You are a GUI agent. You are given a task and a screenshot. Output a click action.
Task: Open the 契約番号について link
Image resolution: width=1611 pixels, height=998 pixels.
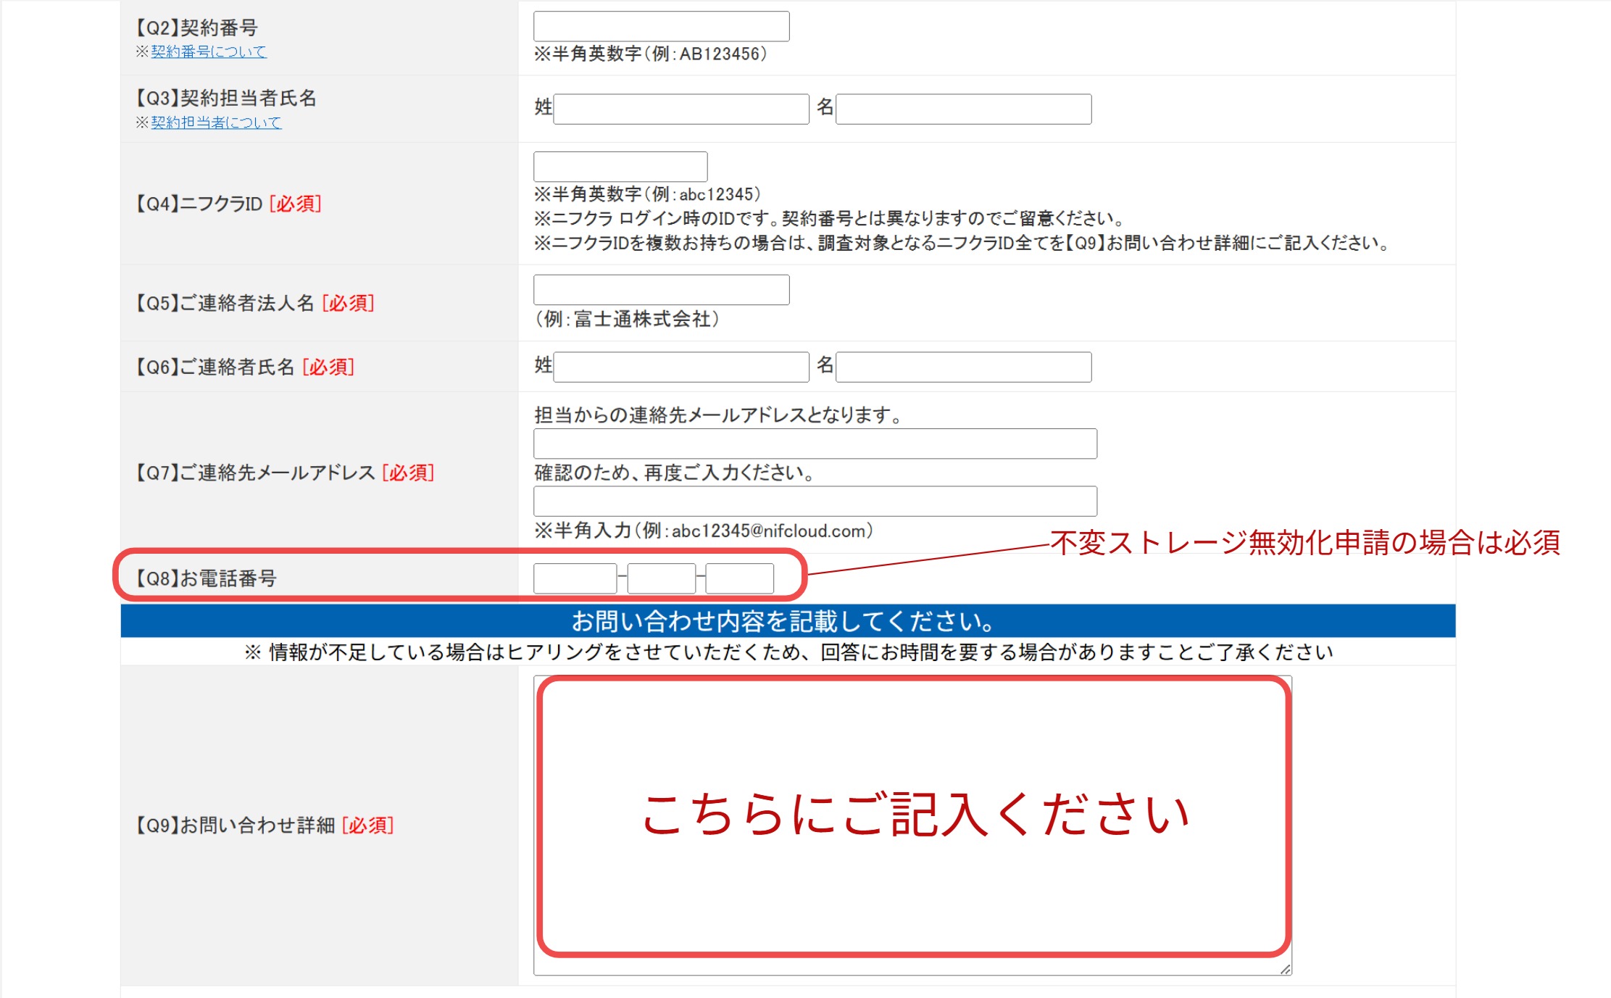click(208, 51)
